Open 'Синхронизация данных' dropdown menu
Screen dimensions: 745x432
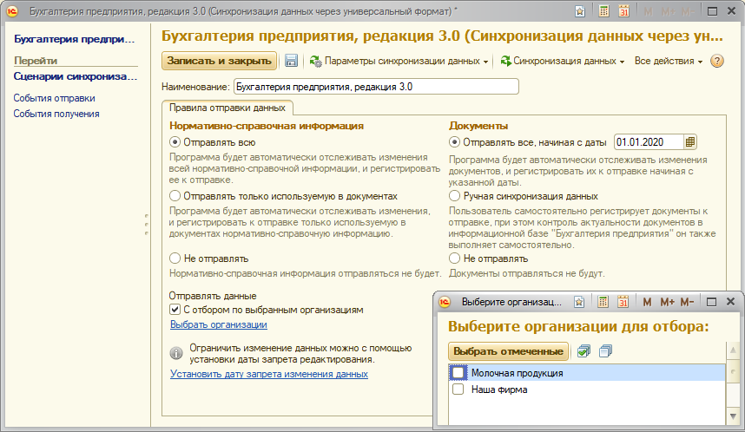563,61
